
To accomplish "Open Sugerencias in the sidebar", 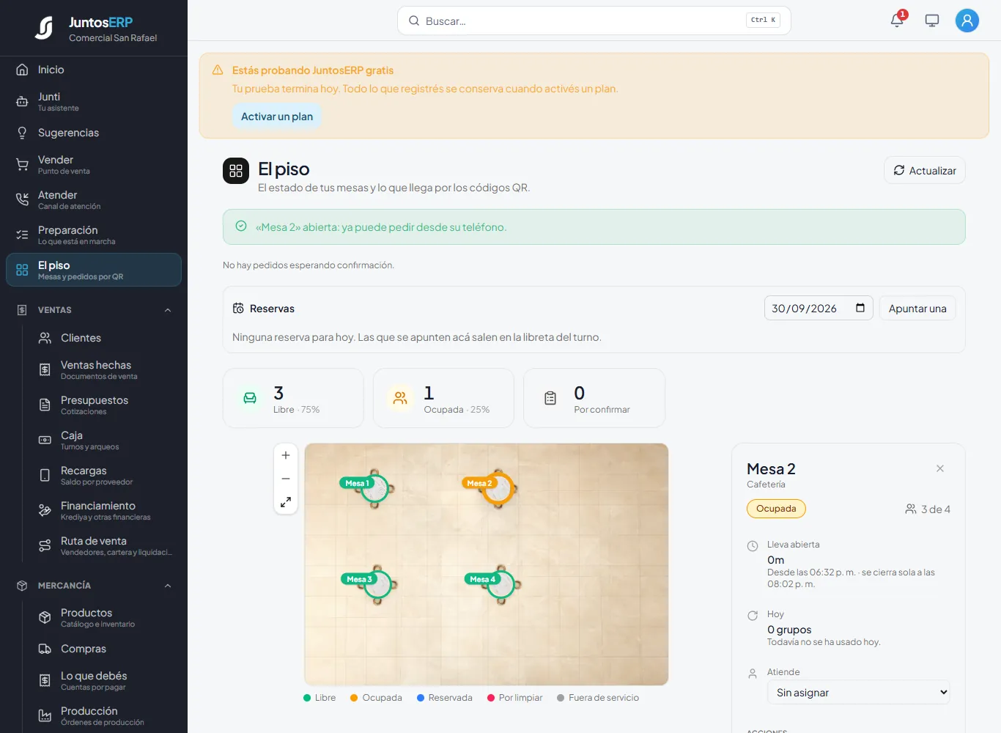I will (x=94, y=133).
